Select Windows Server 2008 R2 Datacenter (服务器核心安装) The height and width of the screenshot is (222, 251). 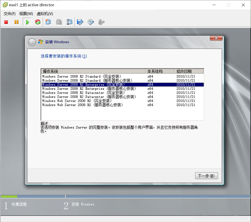click(x=122, y=97)
